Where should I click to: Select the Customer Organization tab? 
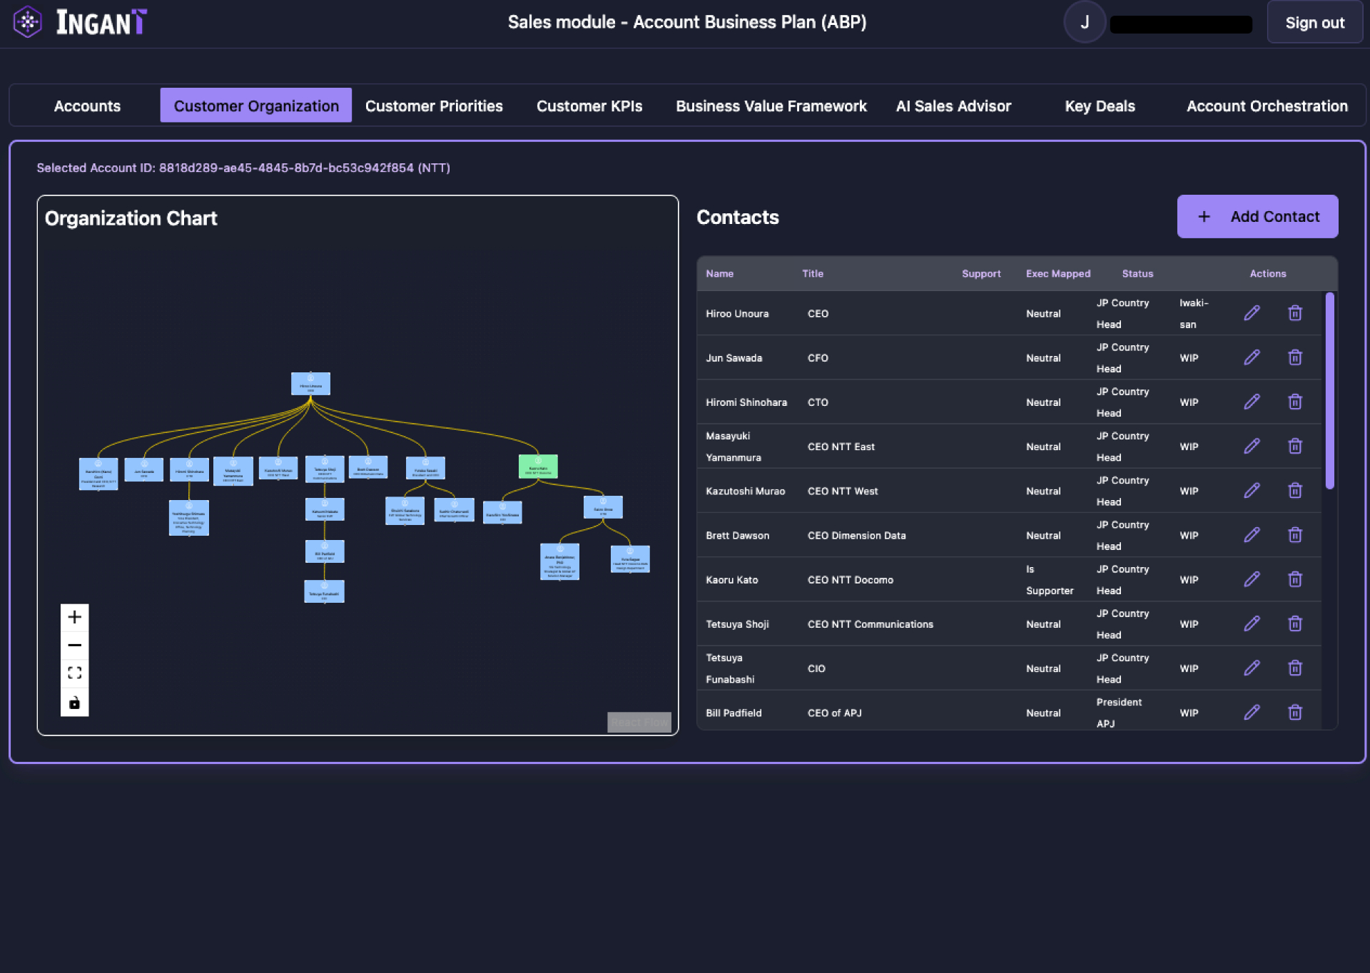click(256, 106)
